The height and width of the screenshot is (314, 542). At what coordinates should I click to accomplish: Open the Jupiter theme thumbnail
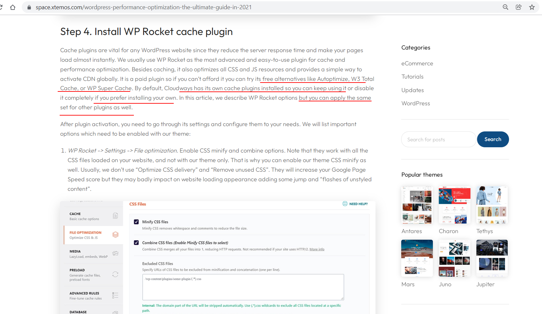click(x=492, y=258)
